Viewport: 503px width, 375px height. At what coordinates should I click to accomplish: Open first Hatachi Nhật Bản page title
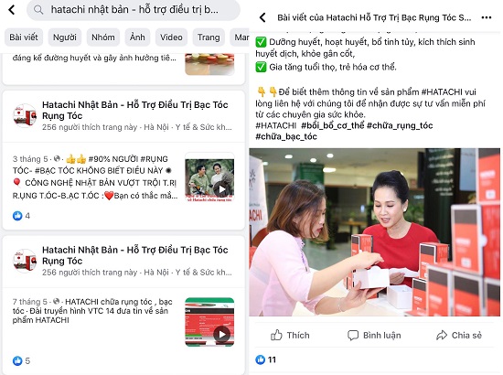135,110
